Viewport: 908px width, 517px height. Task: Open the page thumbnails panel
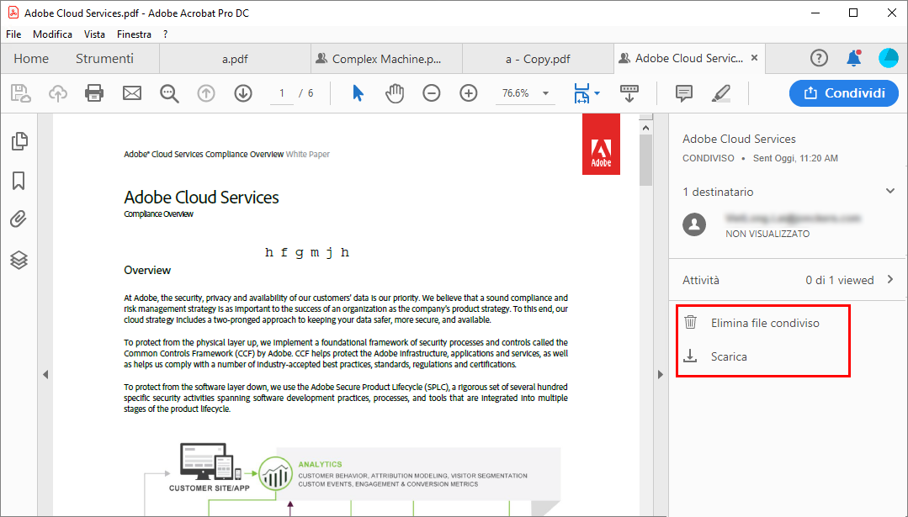tap(19, 141)
